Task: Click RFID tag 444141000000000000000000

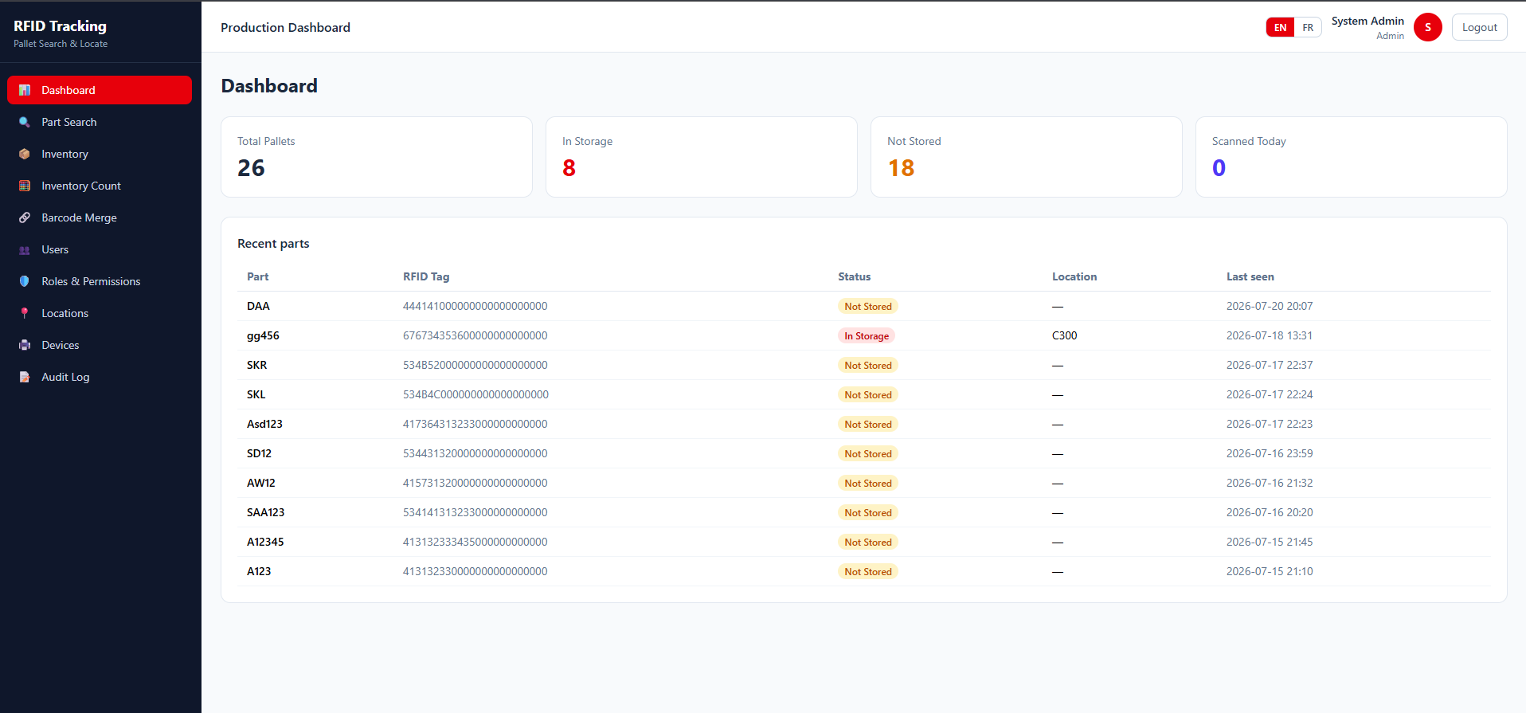Action: (475, 306)
